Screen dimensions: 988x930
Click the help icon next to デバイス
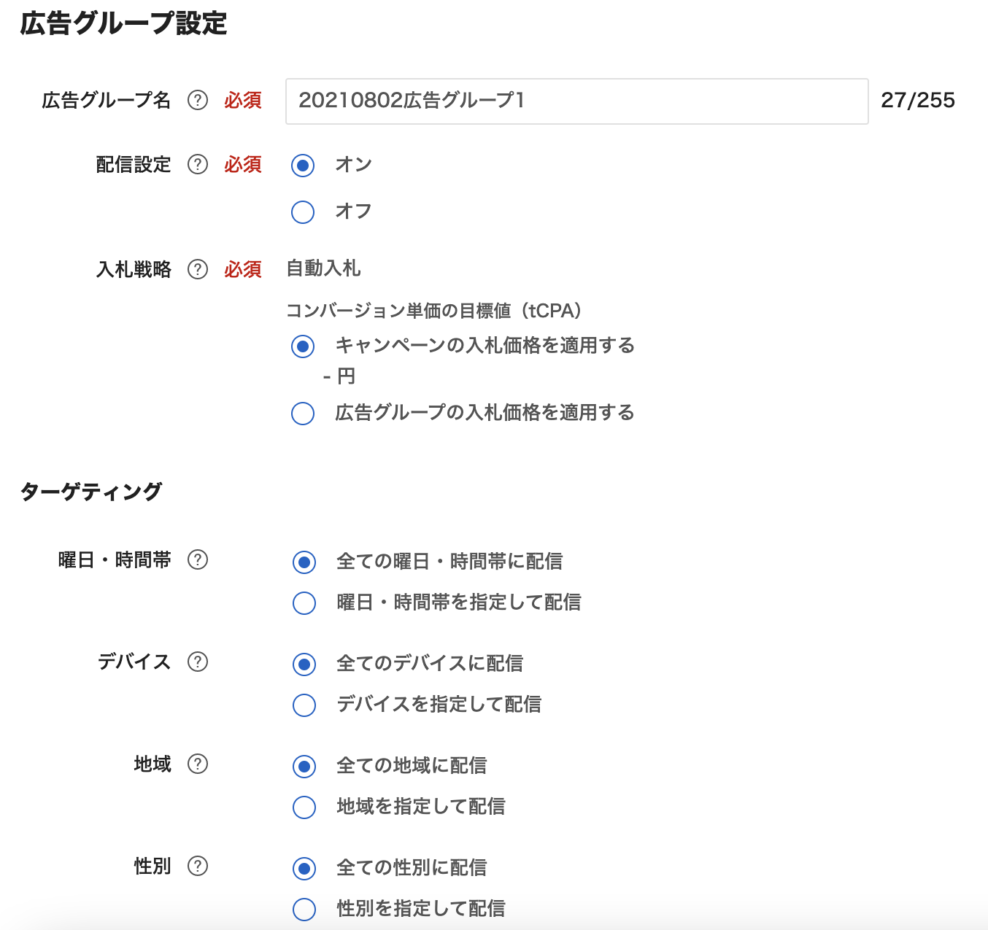coord(198,662)
